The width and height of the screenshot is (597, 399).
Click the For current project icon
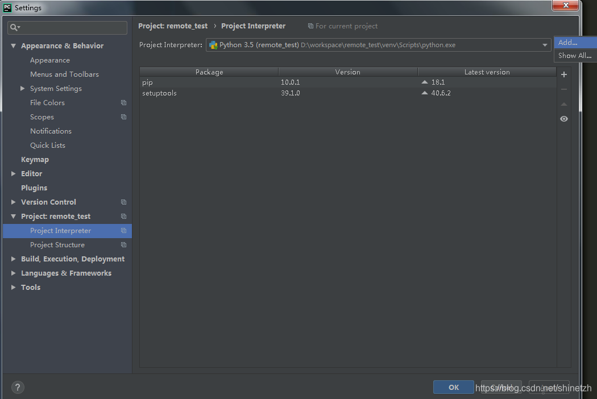click(x=310, y=26)
